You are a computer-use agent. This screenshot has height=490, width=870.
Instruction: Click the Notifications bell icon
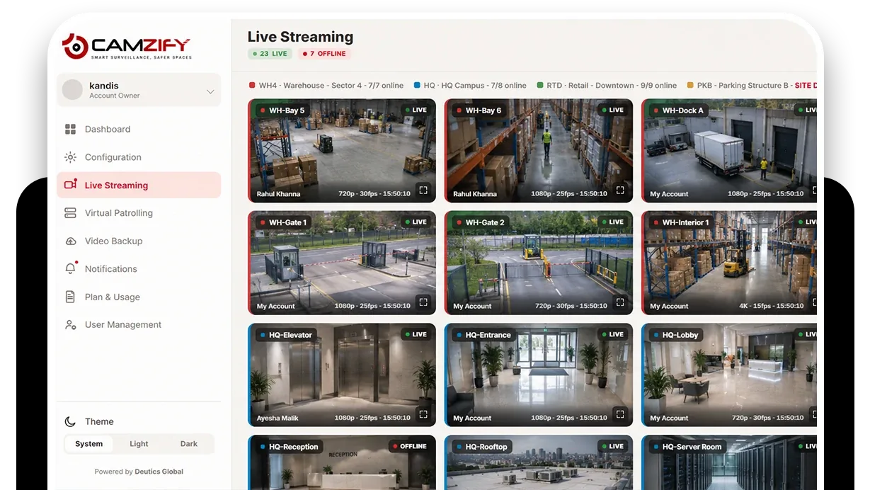tap(70, 268)
